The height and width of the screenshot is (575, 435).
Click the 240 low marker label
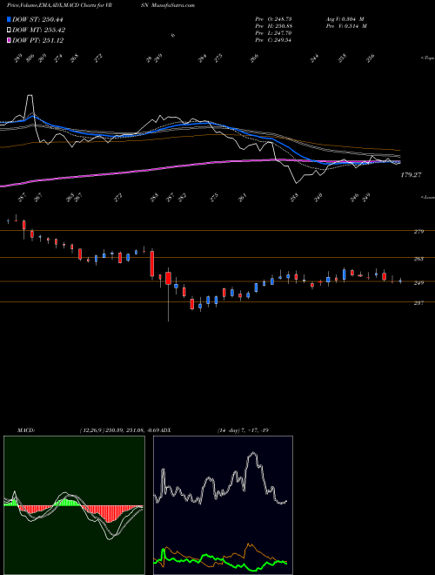[x=318, y=197]
